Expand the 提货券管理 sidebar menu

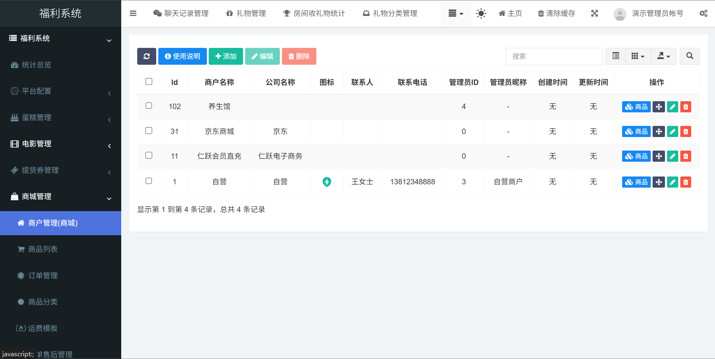60,170
